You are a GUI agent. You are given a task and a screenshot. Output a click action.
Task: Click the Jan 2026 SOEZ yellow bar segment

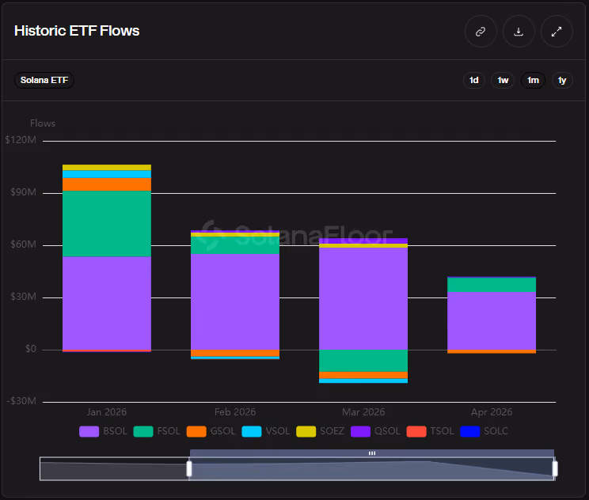pos(107,168)
